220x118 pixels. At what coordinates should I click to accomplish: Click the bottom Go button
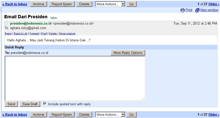(x=131, y=114)
